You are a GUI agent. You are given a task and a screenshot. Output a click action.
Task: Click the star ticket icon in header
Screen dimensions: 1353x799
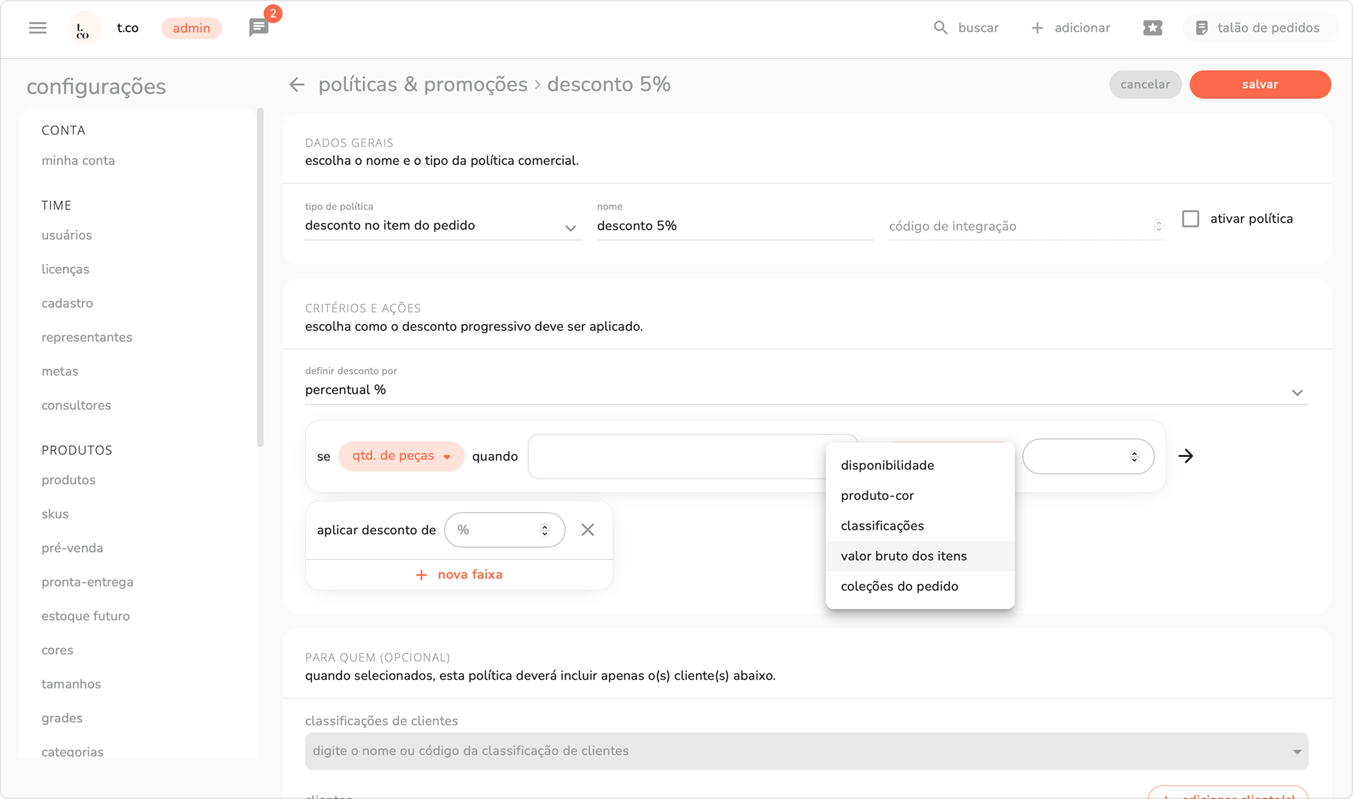pyautogui.click(x=1152, y=28)
